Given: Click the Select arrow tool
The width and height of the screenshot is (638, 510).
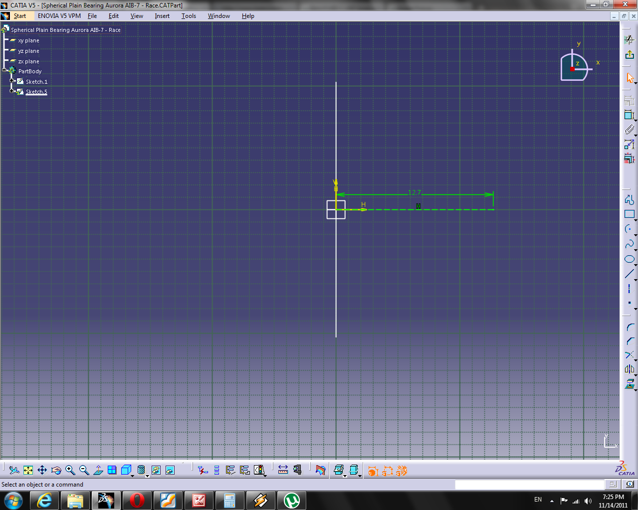Looking at the screenshot, I should coord(629,78).
